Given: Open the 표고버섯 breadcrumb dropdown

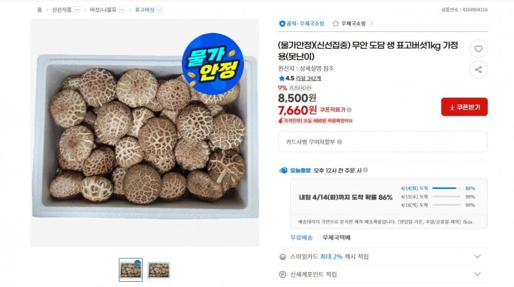Looking at the screenshot, I should point(160,10).
